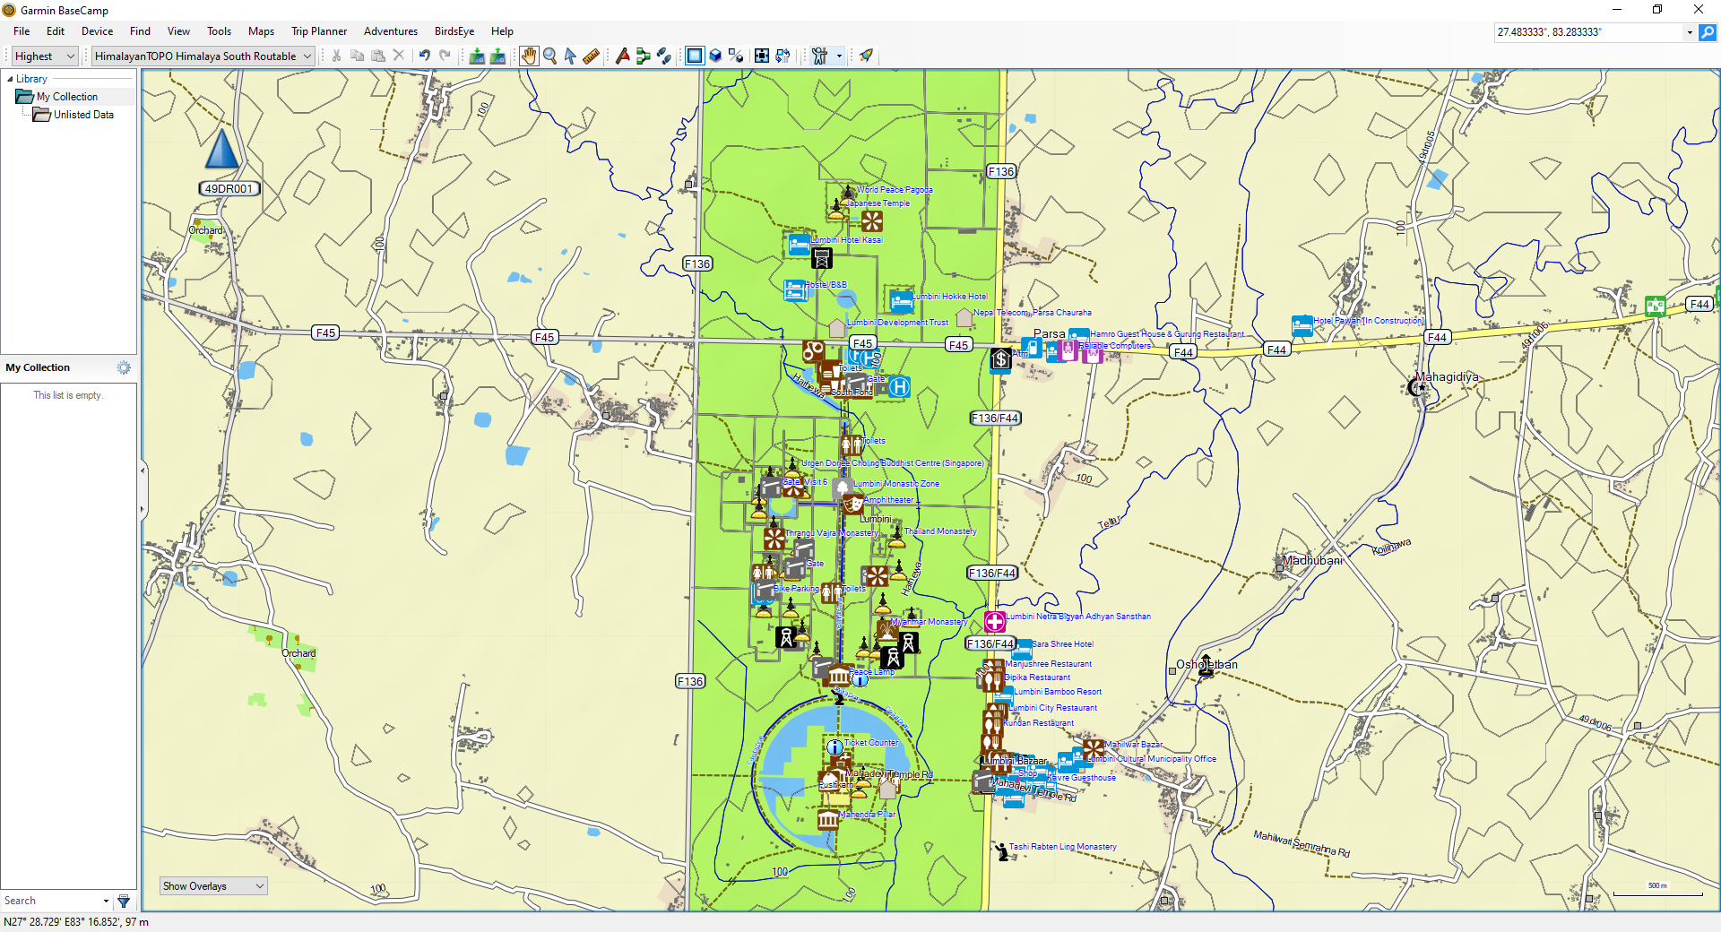Open the Device menu
This screenshot has height=932, width=1721.
click(97, 31)
